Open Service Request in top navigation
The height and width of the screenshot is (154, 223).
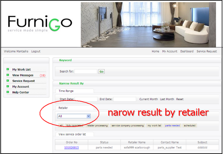(x=207, y=51)
